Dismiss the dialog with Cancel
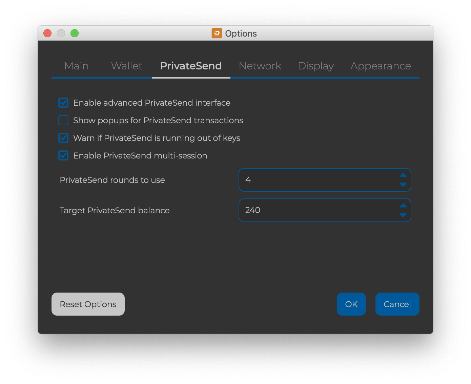The width and height of the screenshot is (471, 384). pos(397,304)
